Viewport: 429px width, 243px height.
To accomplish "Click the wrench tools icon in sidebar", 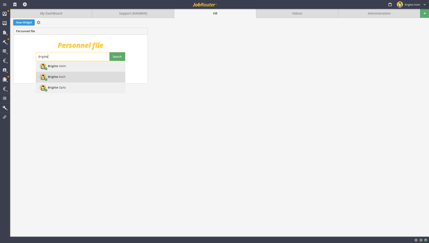I will pos(5,108).
